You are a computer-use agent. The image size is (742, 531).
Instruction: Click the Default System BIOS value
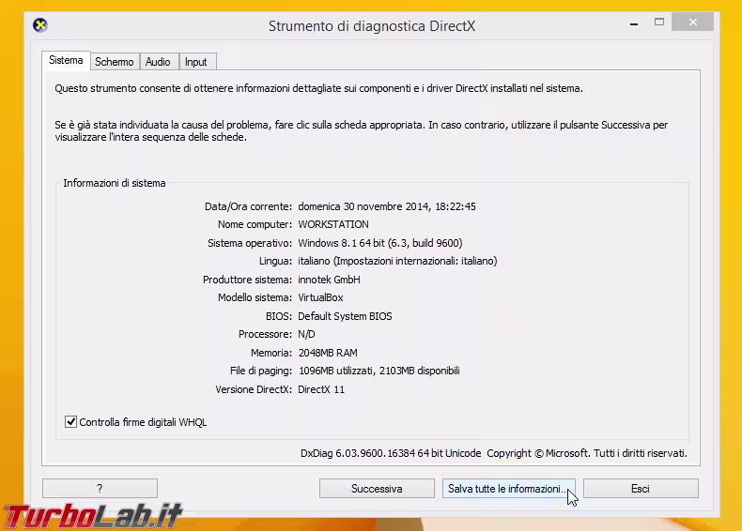click(345, 316)
